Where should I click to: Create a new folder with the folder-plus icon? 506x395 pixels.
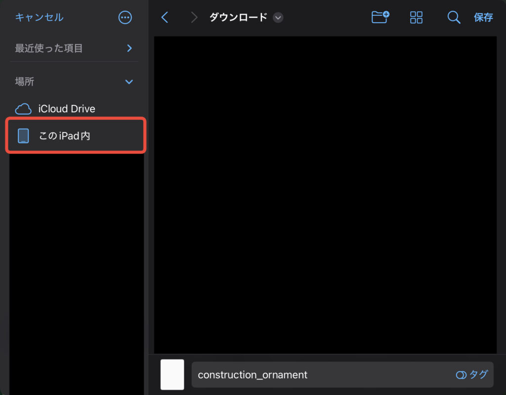click(380, 17)
